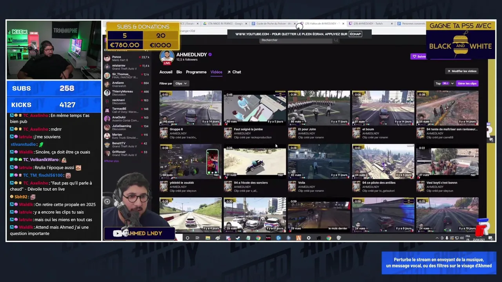Click the ÉCHAP fullscreen exit hint

point(355,34)
